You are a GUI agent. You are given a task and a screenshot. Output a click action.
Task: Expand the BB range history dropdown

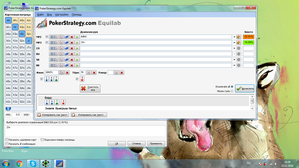(x=234, y=65)
